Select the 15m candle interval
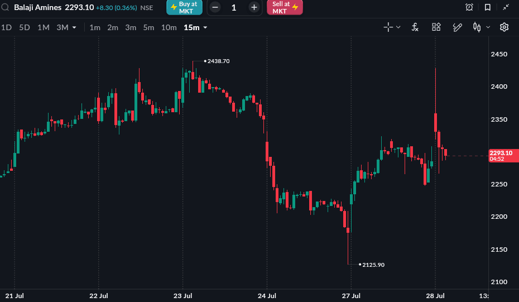Screen dimensions: 519x302 point(191,27)
